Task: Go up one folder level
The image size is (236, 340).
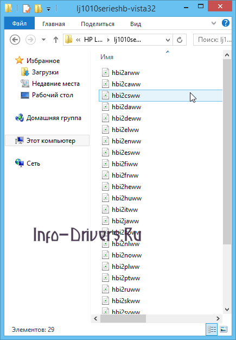Action: pos(56,40)
